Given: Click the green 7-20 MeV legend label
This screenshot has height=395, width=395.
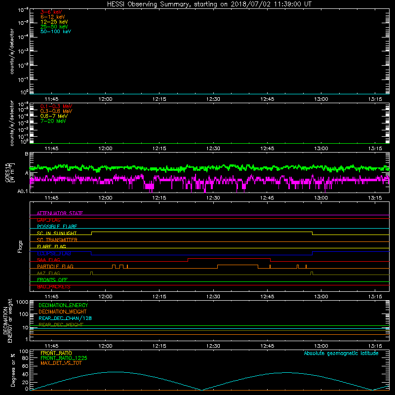Looking at the screenshot, I should pos(53,121).
